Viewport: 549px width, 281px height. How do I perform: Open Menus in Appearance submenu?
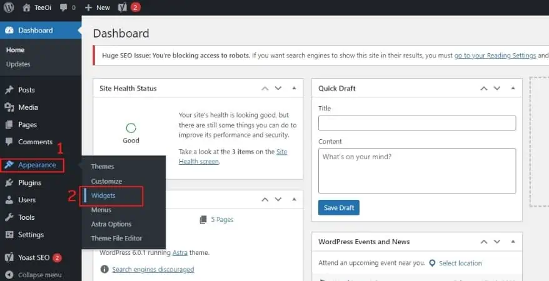(101, 210)
